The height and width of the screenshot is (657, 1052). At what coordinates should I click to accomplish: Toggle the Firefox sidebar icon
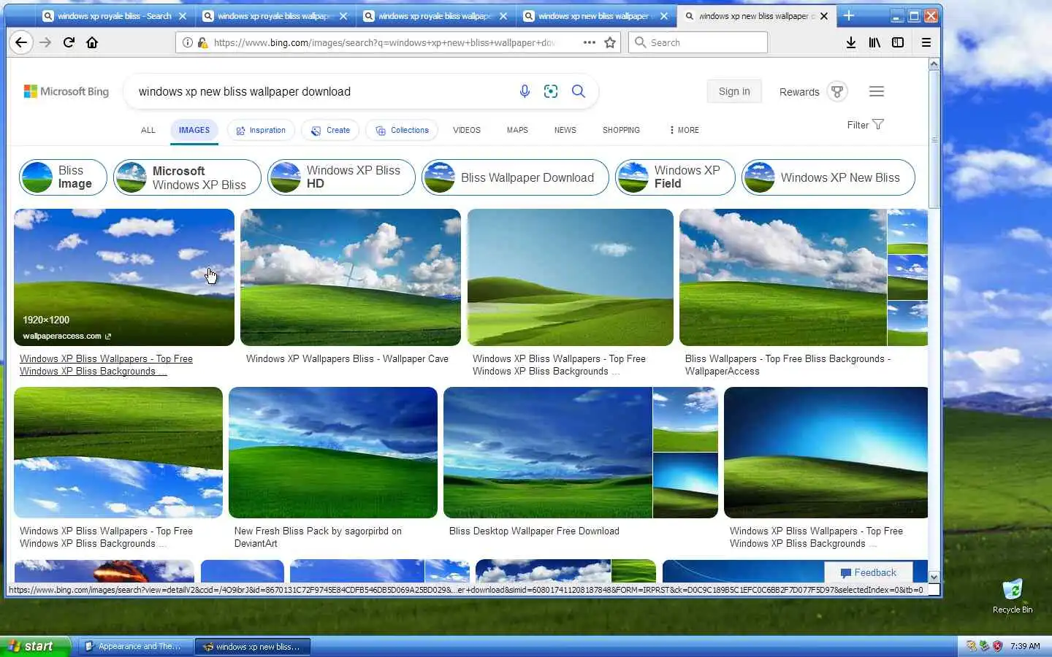[898, 42]
